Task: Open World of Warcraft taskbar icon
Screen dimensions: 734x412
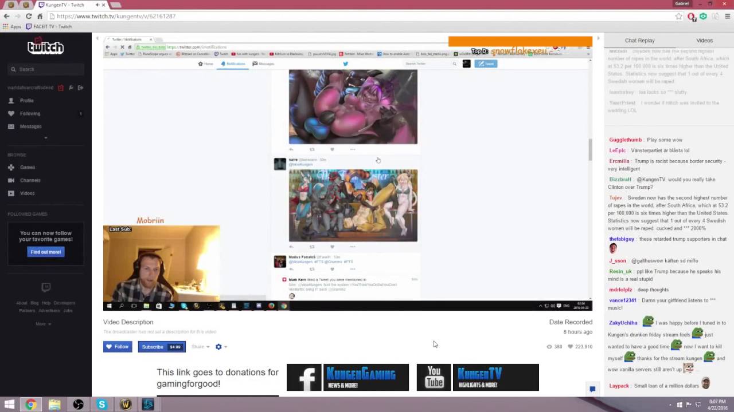Action: pos(126,405)
